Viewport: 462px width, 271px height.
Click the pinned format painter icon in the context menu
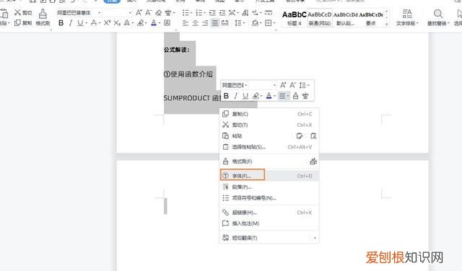pos(313,161)
